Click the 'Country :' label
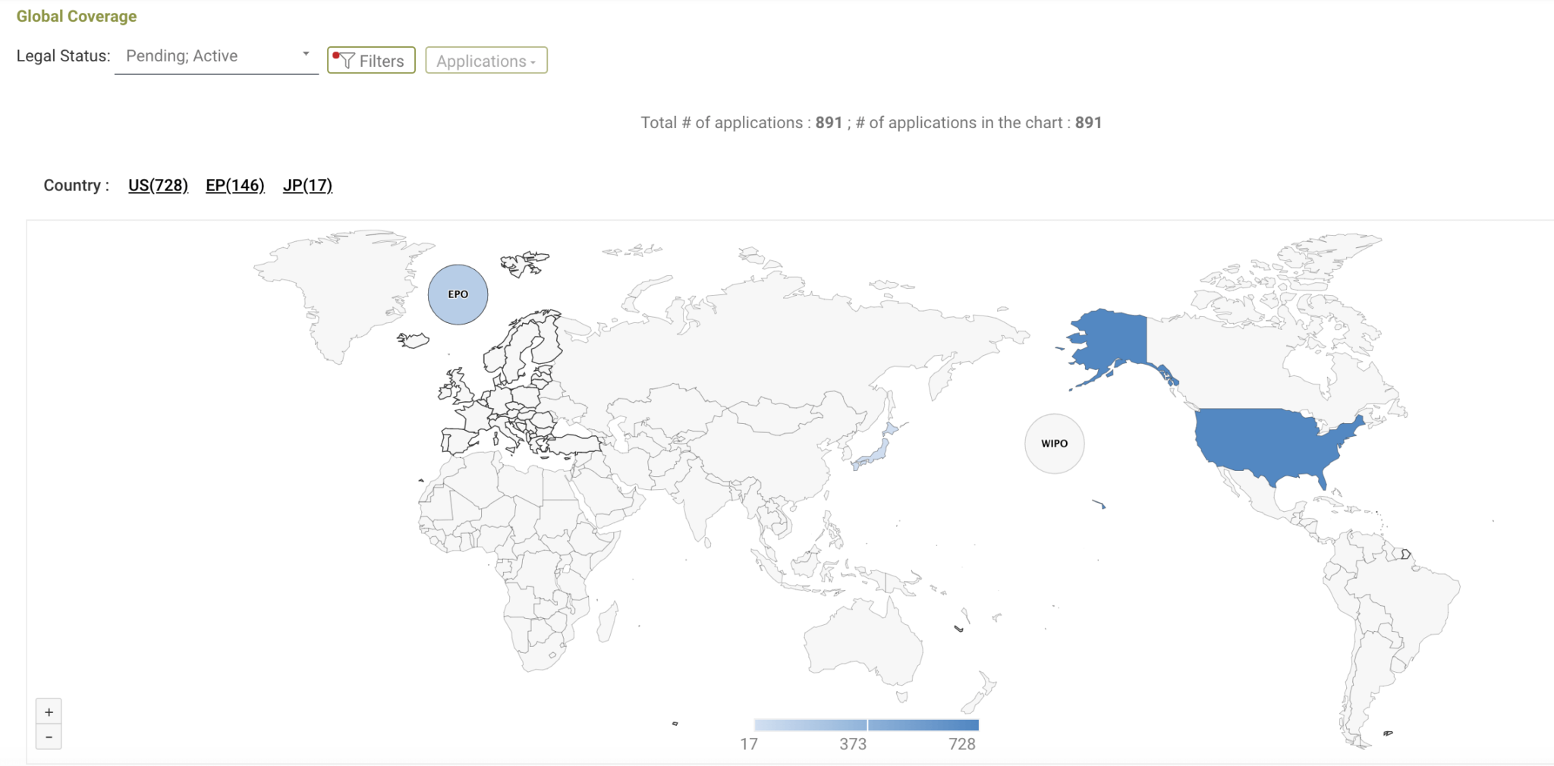1554x766 pixels. 77,186
